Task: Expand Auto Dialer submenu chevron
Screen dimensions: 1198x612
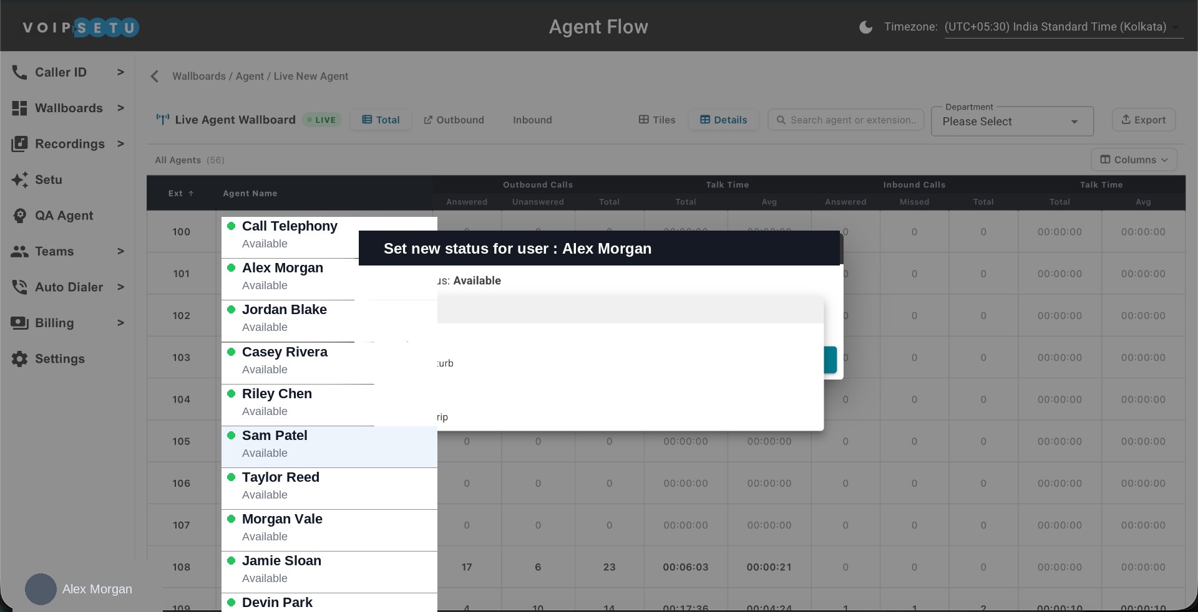Action: click(x=120, y=287)
